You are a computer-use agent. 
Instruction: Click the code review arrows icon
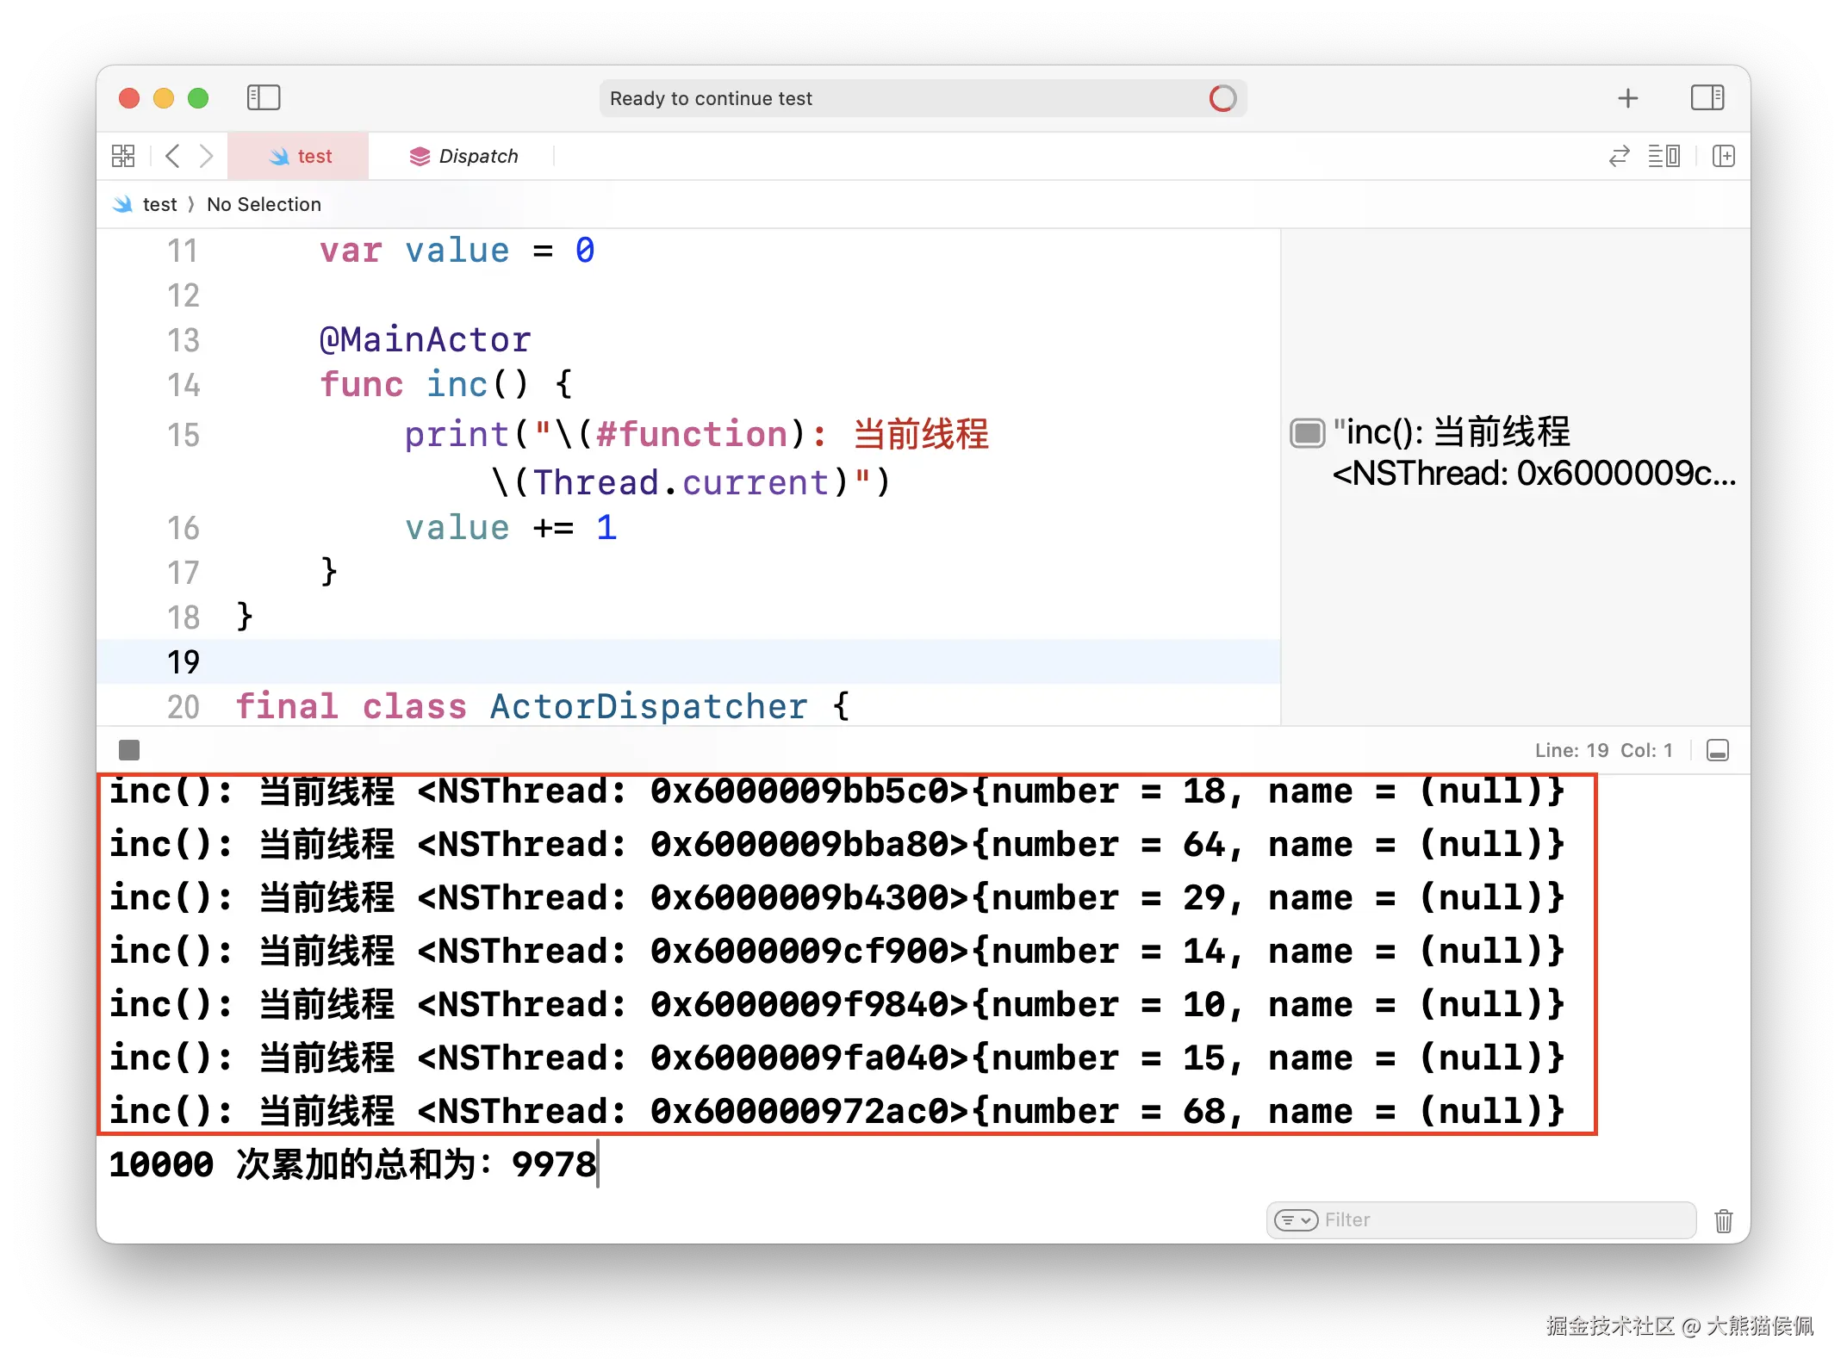1619,156
